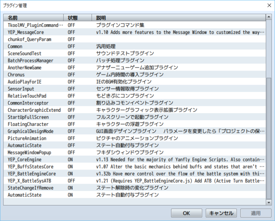275x221 pixels.
Task: Select the AnotherNewGame plugin
Action: [24, 68]
